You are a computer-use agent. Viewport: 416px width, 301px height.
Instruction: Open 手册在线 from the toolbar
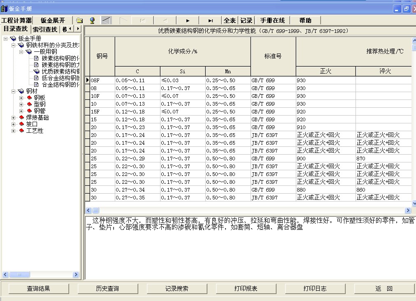(x=272, y=21)
